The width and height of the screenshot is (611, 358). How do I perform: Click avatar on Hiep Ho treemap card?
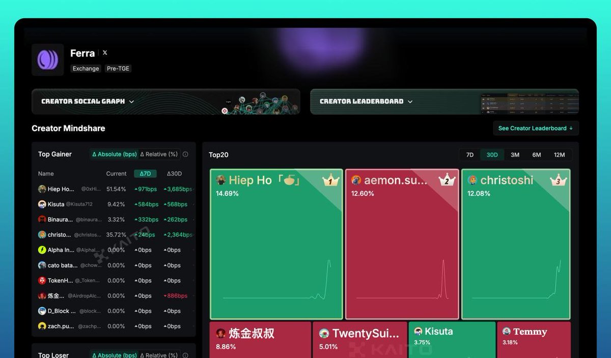click(x=221, y=181)
